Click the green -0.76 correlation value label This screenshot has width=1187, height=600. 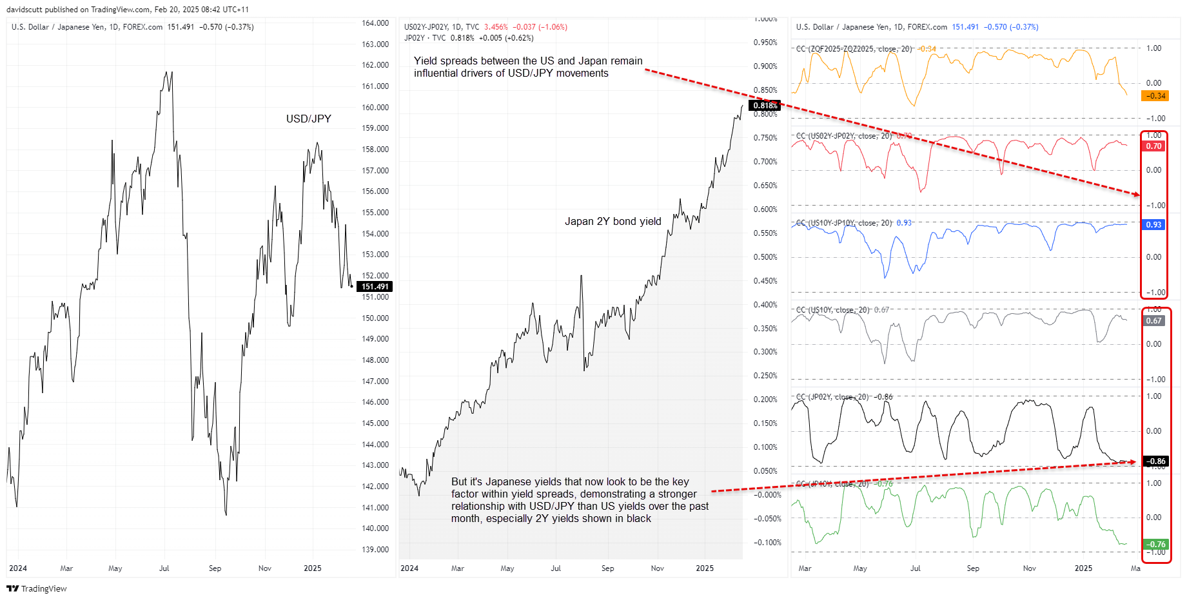pos(1155,545)
